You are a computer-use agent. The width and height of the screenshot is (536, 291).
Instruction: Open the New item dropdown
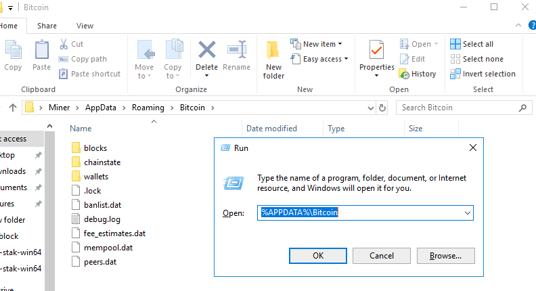point(316,44)
